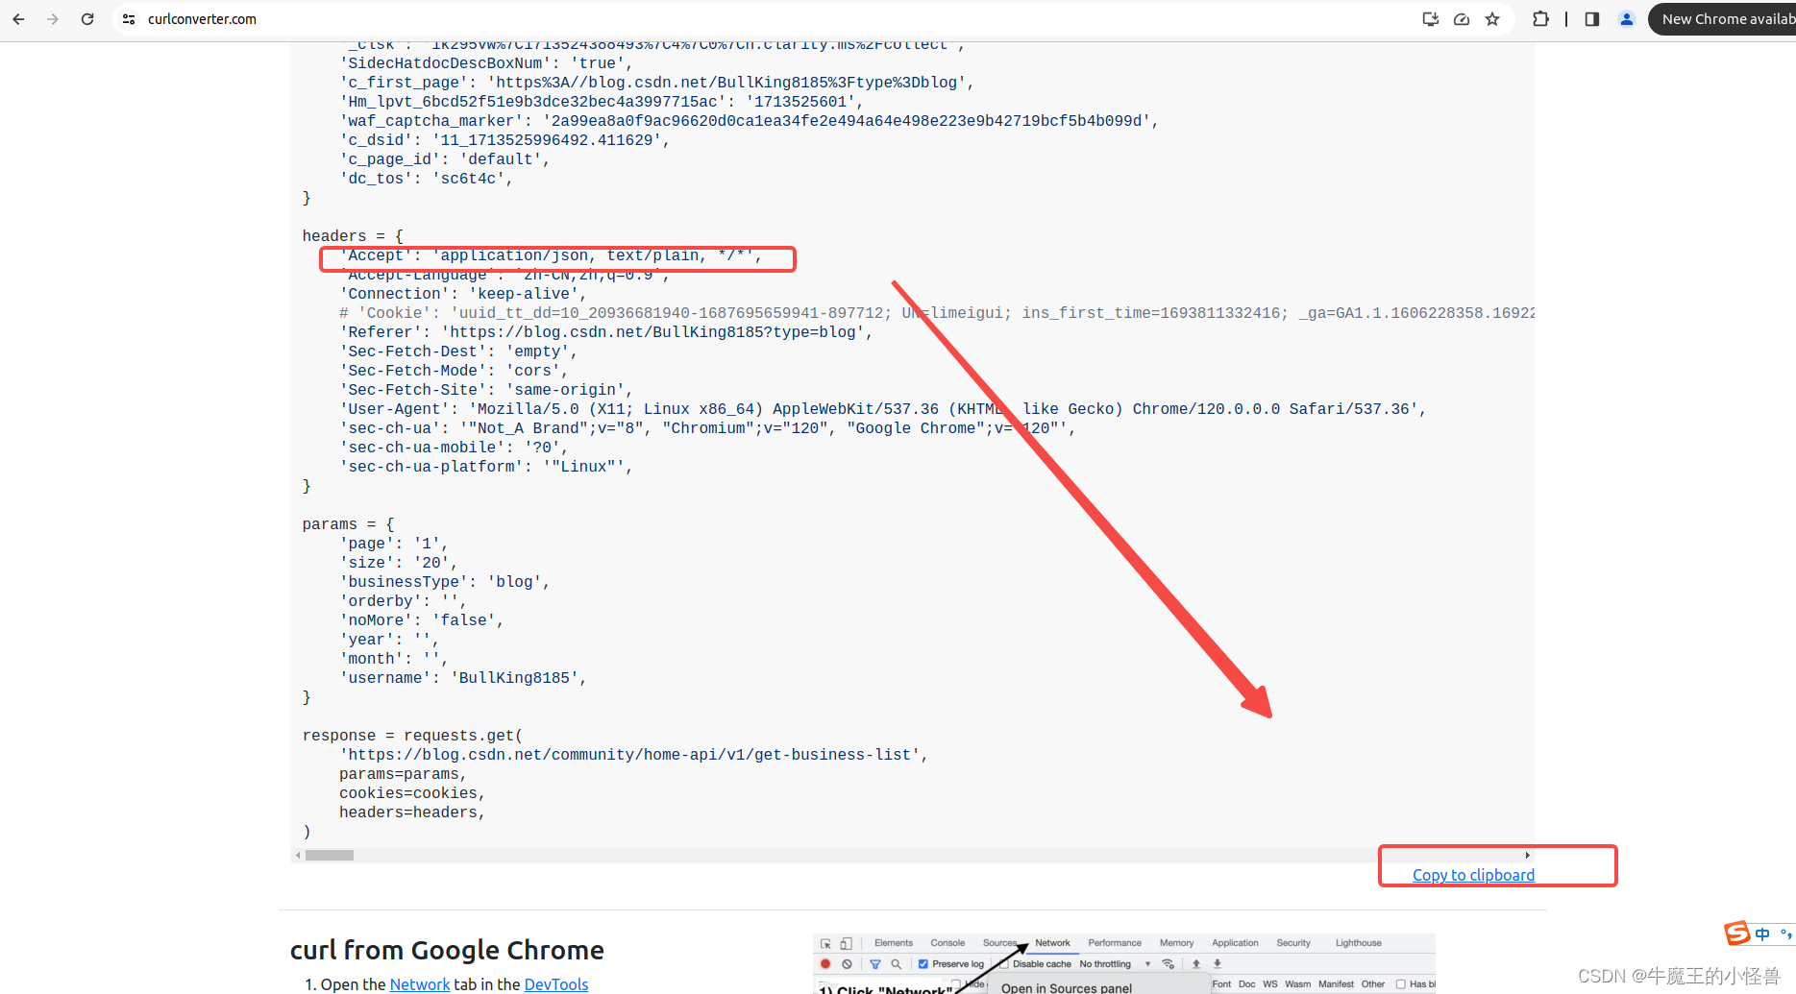1796x994 pixels.
Task: Open the Network link in step 1
Action: (x=419, y=984)
